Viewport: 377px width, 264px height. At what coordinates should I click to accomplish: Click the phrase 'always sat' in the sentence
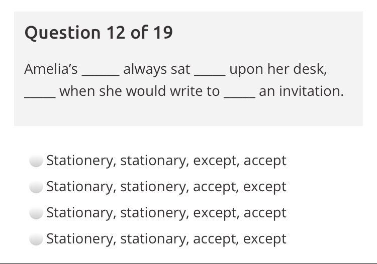pos(156,69)
